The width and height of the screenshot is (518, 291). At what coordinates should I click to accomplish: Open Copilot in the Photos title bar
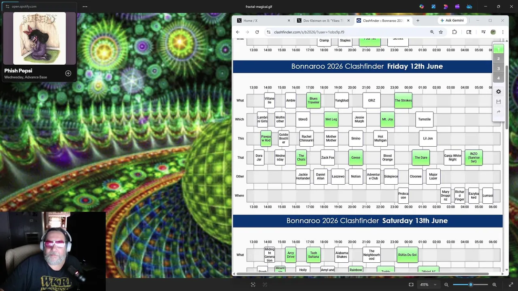(x=421, y=6)
